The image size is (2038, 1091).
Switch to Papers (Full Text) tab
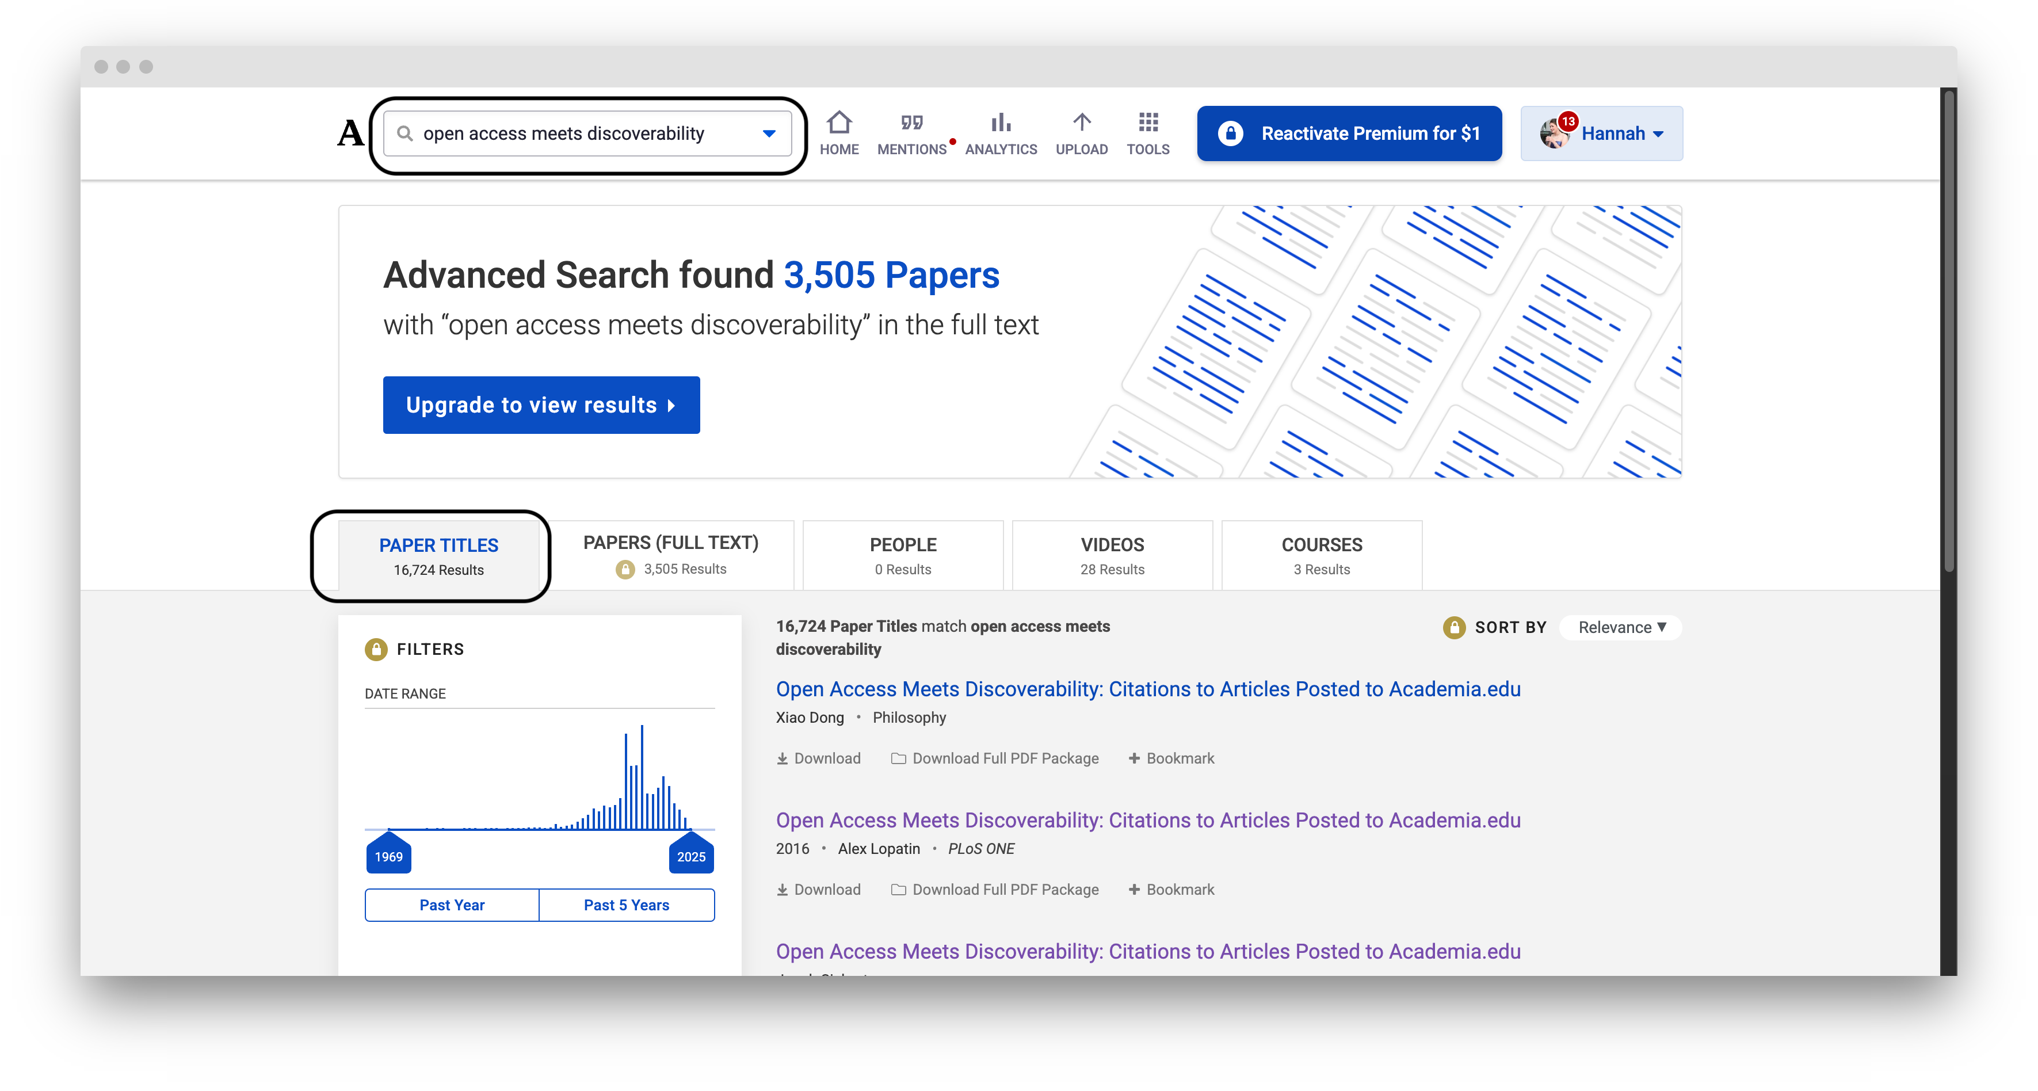point(671,555)
